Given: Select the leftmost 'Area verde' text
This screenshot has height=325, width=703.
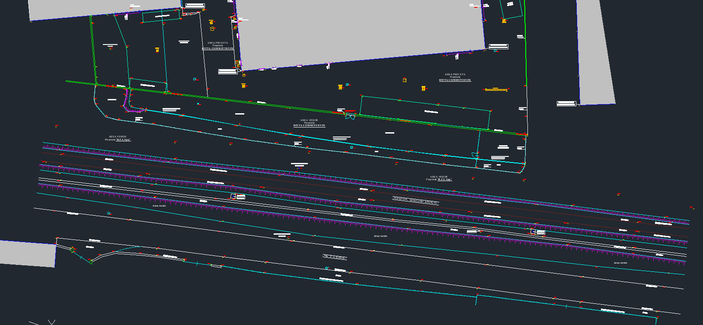Looking at the screenshot, I should [159, 206].
